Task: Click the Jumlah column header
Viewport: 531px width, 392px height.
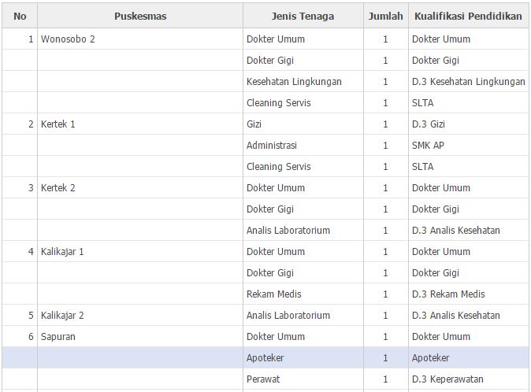Action: (x=385, y=16)
